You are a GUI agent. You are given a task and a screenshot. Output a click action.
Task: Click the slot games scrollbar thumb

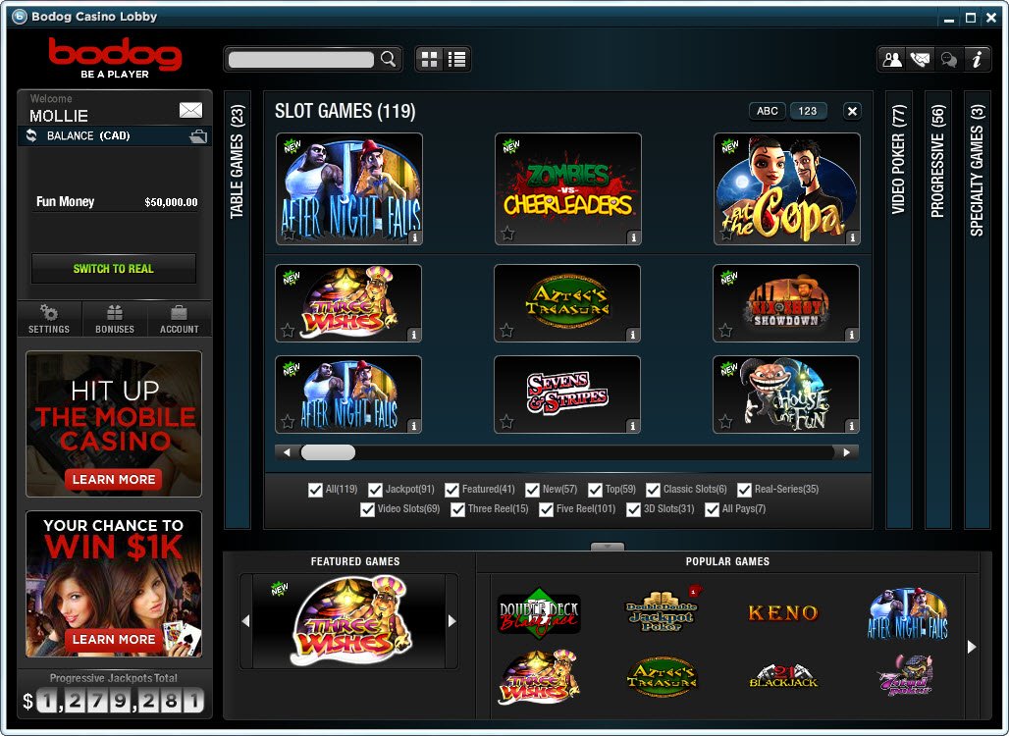click(328, 452)
